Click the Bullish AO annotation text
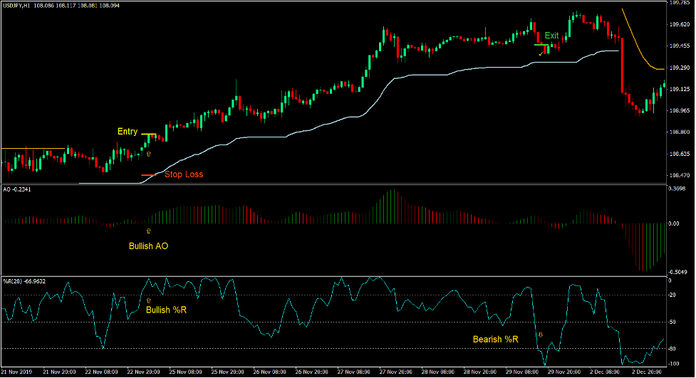Viewport: 696px width, 378px height. (148, 246)
